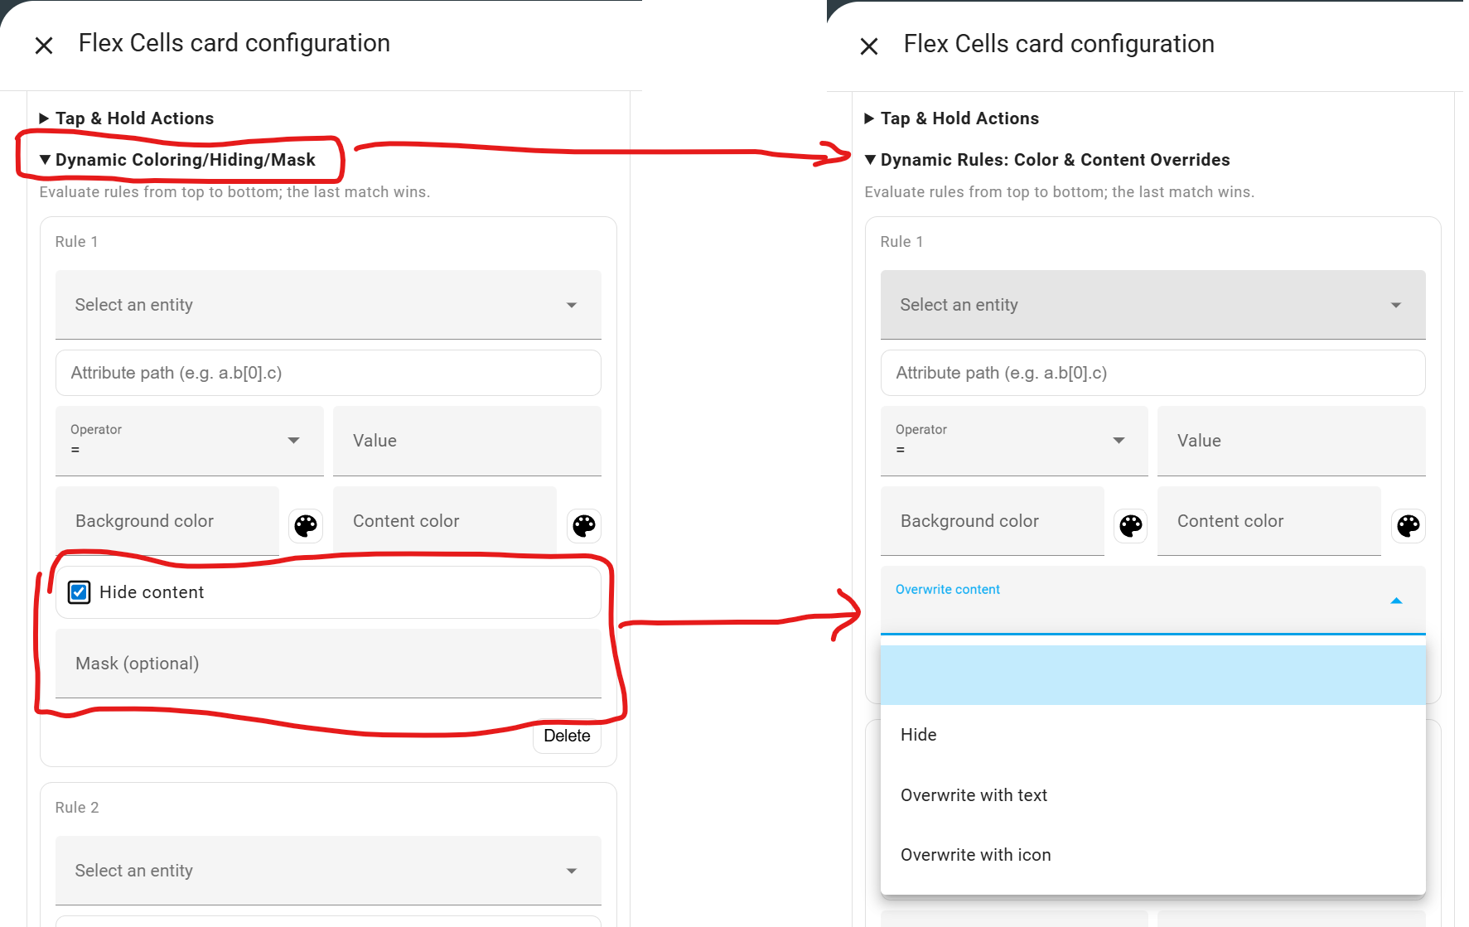Delete Rule 1 in the left panel
Image resolution: width=1469 pixels, height=927 pixels.
coord(567,736)
